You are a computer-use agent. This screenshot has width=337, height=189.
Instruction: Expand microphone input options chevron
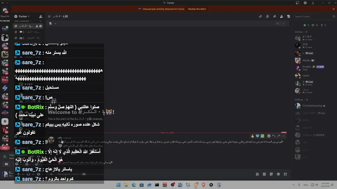click(x=23, y=174)
